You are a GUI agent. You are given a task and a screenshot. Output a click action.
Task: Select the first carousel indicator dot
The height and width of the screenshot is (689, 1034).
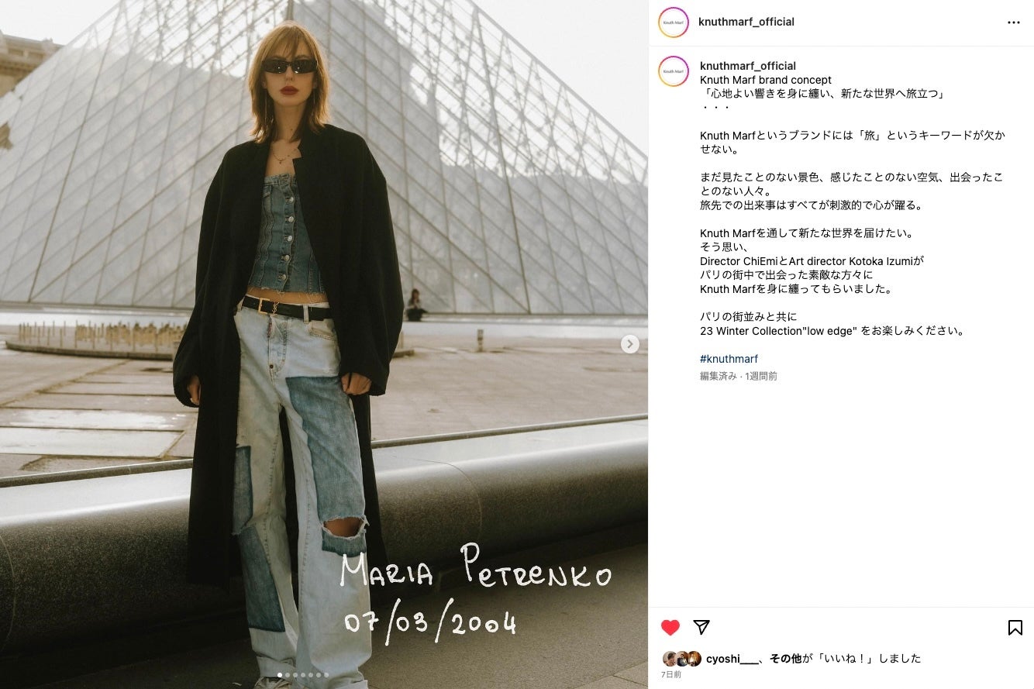click(x=280, y=675)
